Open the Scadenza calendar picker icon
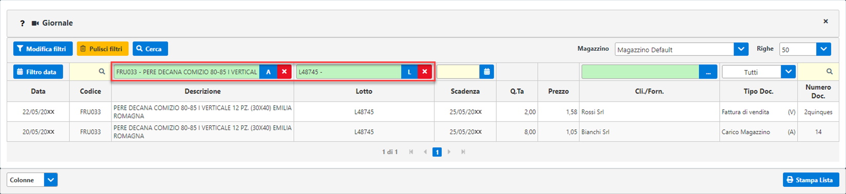The width and height of the screenshot is (846, 194). 486,72
